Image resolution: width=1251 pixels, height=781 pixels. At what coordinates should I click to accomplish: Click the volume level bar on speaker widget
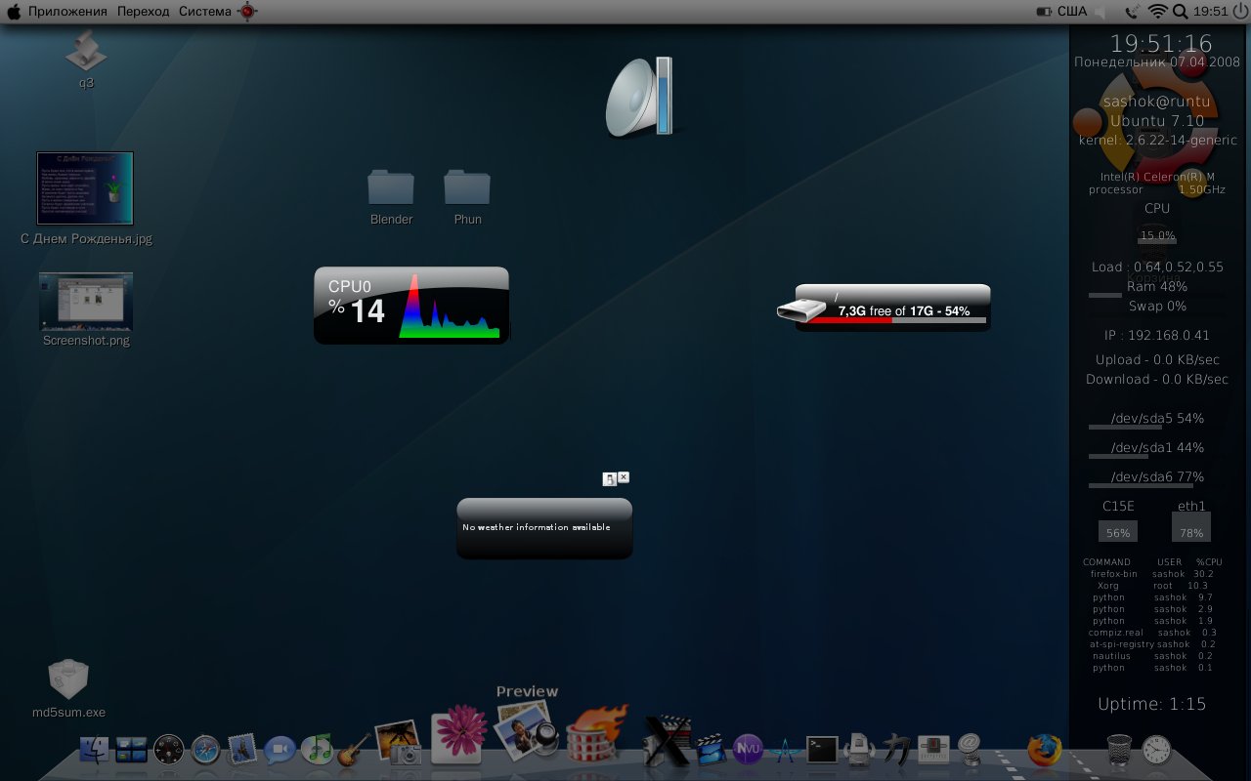point(665,96)
